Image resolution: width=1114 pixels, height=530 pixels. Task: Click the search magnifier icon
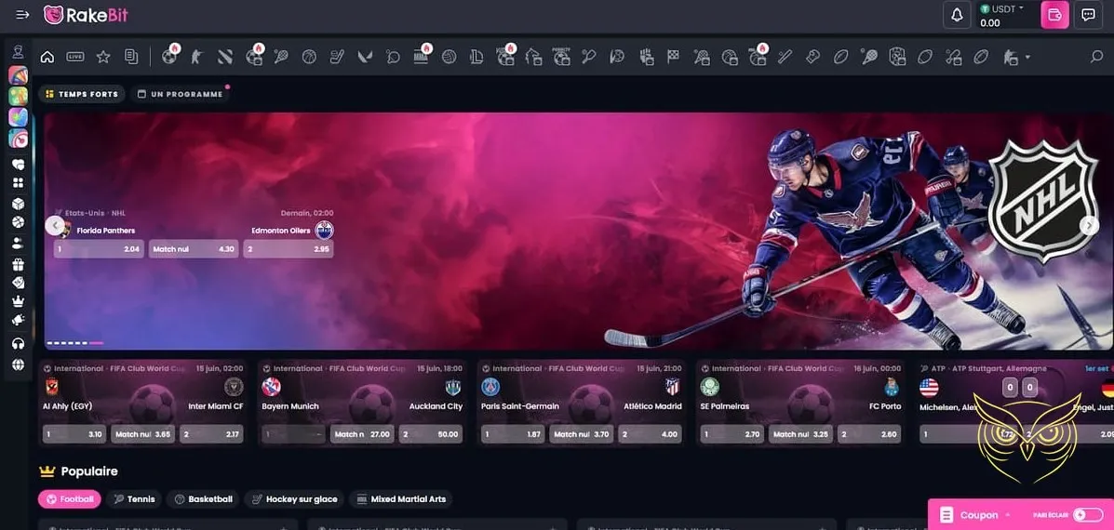1096,57
